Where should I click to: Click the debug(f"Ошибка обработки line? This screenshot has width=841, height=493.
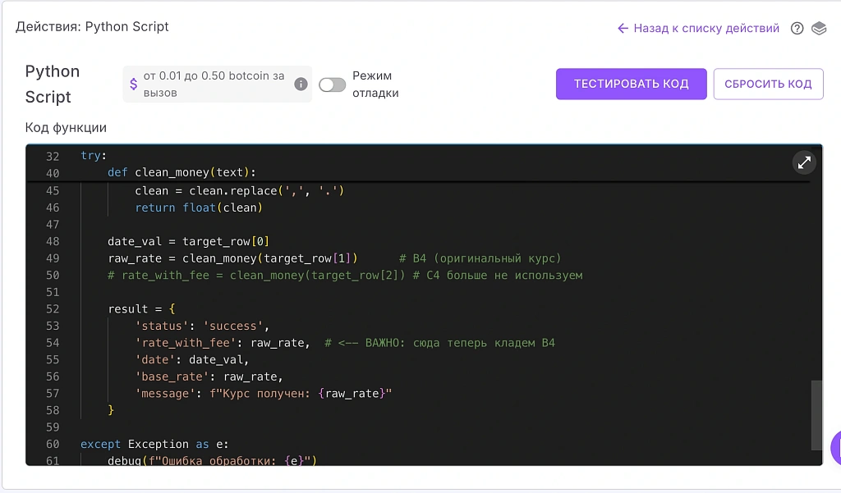(x=212, y=460)
